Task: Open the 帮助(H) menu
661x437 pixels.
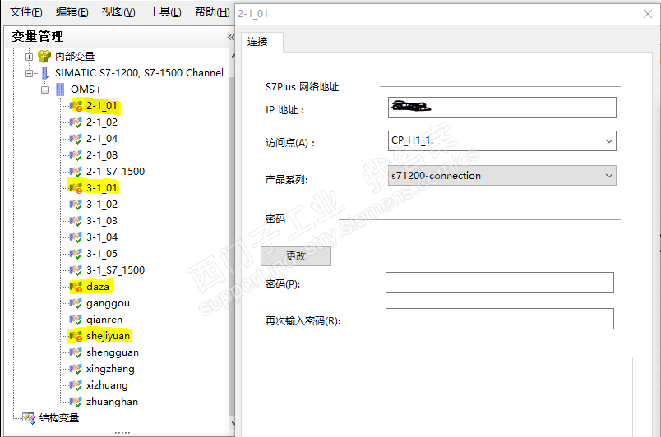Action: click(x=212, y=11)
